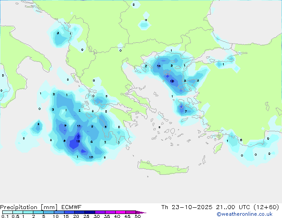The width and height of the screenshot is (282, 218).
Task: Click the island of Crete on the map
Action: (163, 167)
